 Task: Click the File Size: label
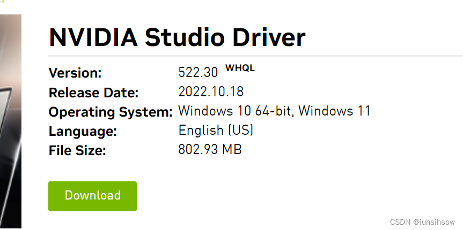click(77, 151)
